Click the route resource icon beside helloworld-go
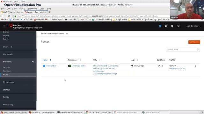Viewport: 204px width, 114px height. (44, 66)
